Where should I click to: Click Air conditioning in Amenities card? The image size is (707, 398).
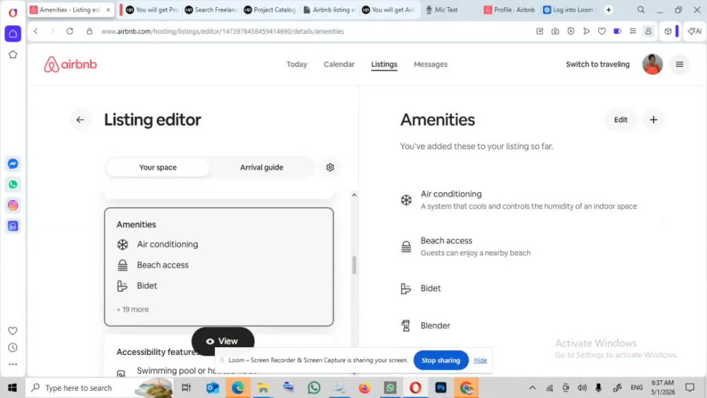click(x=168, y=245)
